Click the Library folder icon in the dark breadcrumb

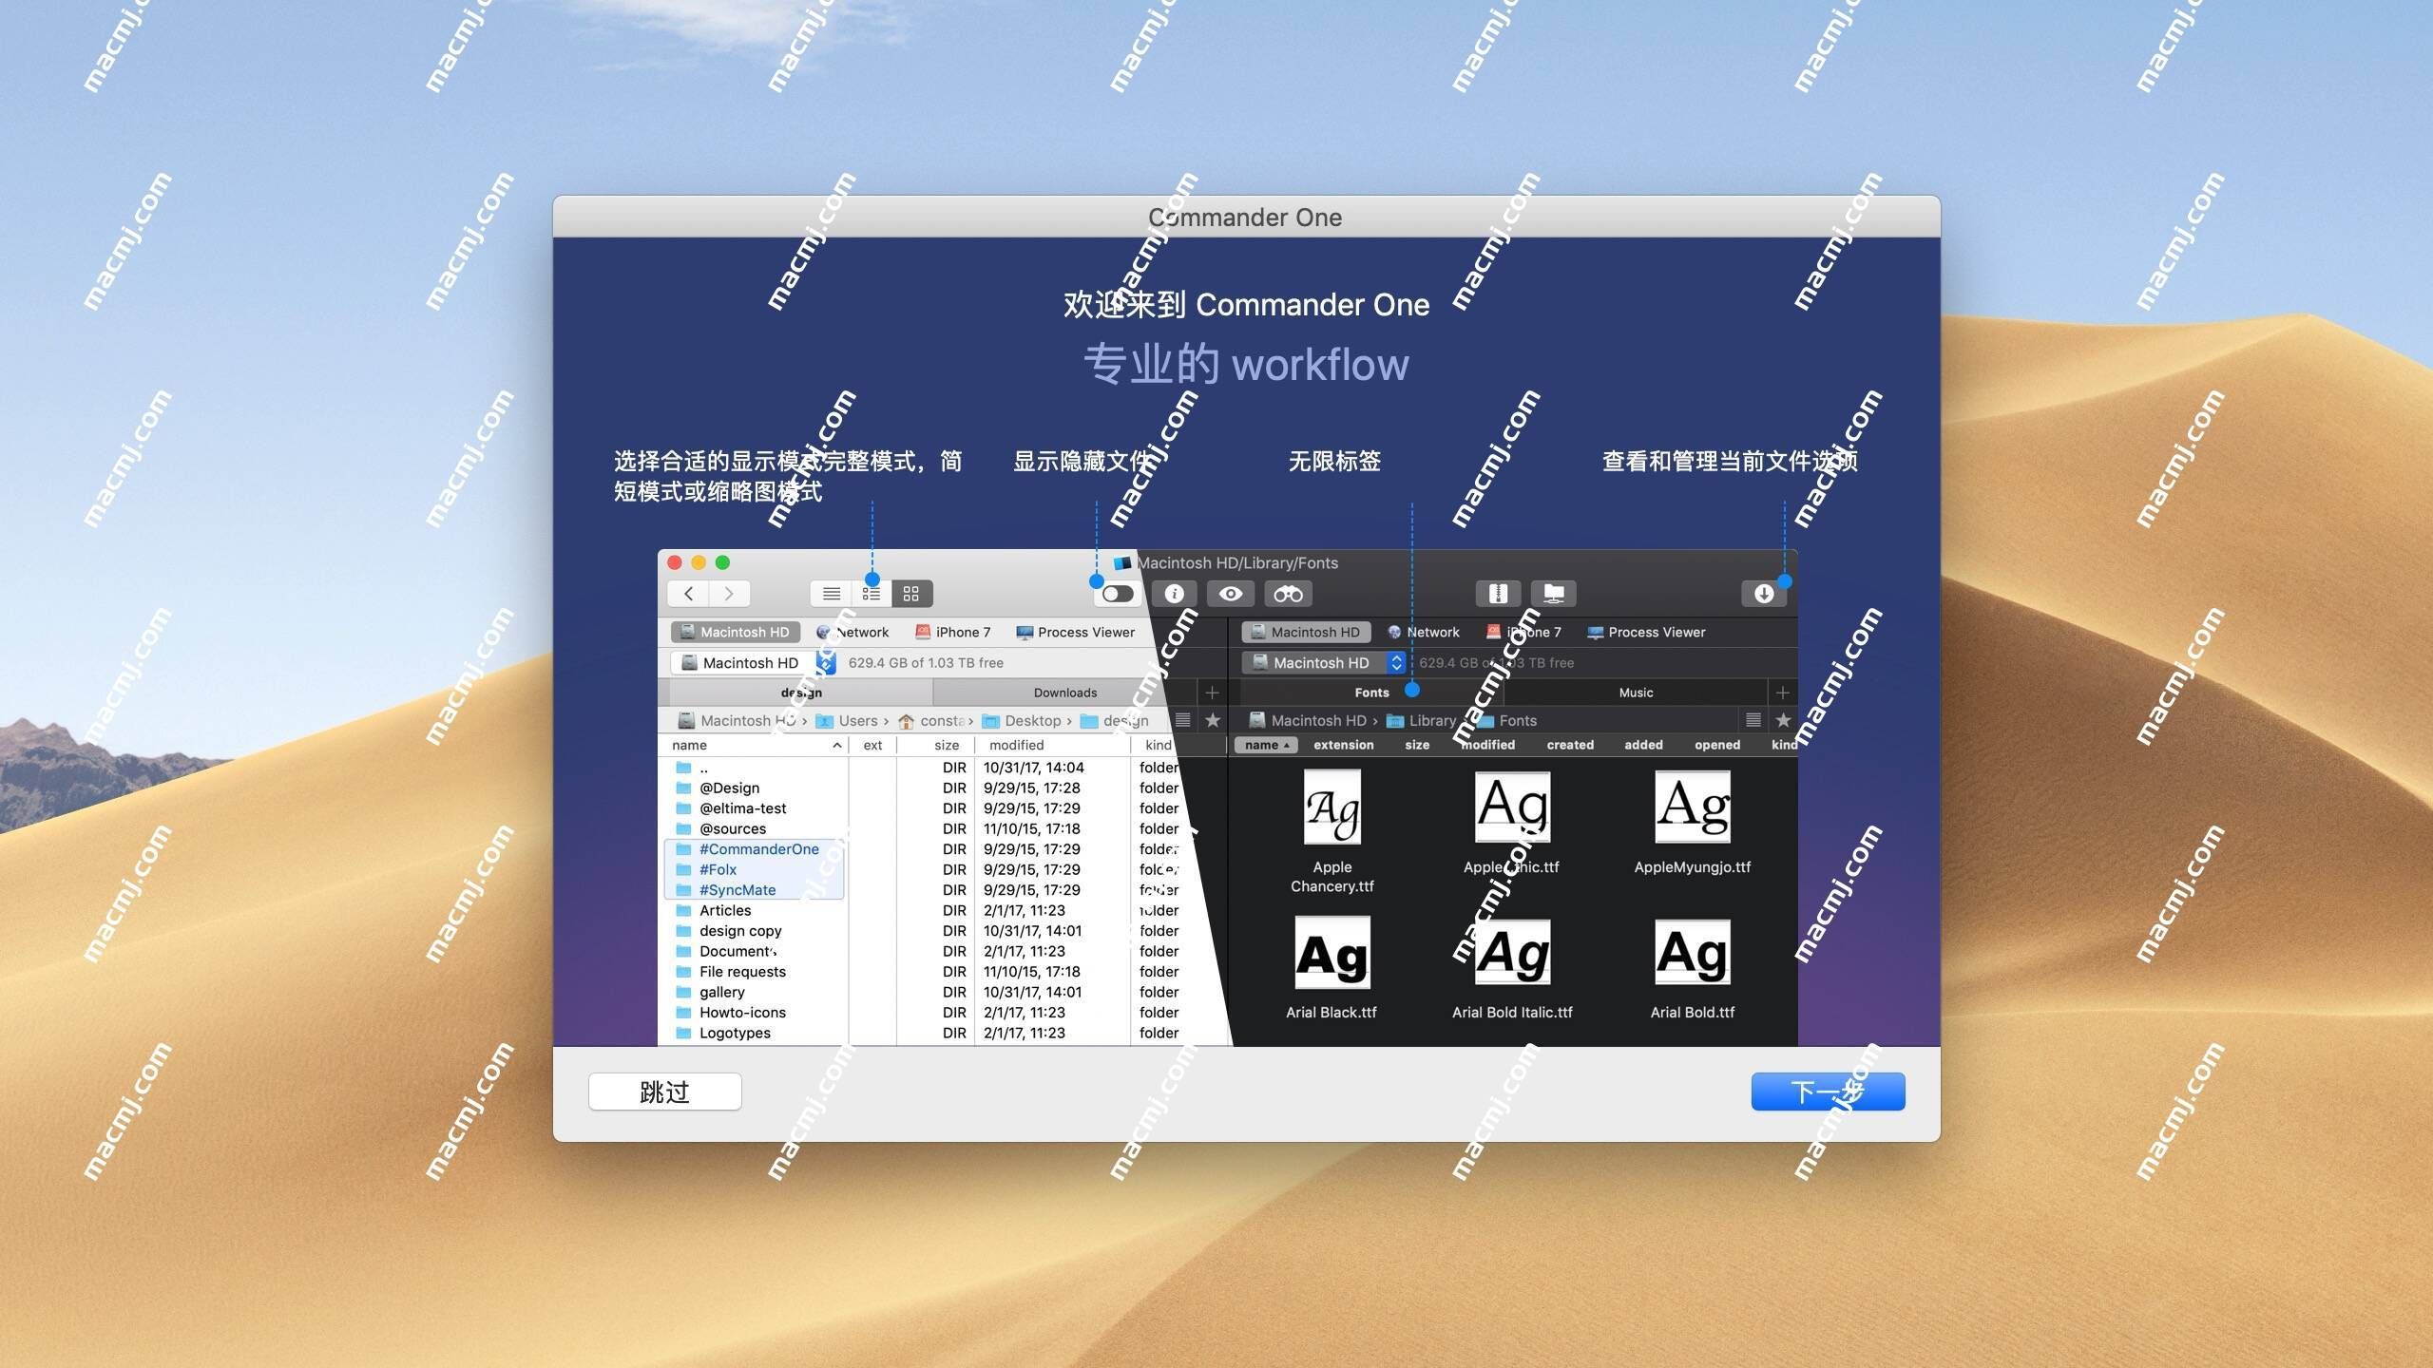tap(1395, 721)
